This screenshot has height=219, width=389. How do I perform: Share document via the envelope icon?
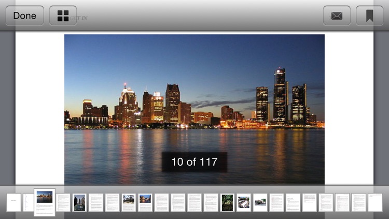(x=337, y=16)
